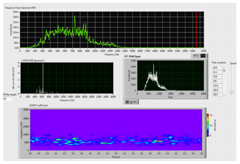
Task: Click 25600 on Gabor frequency axis
Action: click(x=26, y=109)
